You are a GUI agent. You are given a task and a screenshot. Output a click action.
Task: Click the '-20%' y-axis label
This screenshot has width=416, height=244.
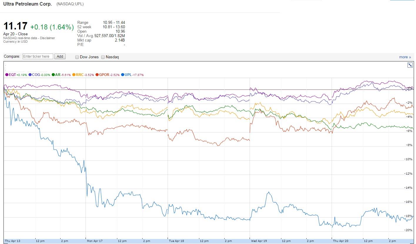click(409, 230)
